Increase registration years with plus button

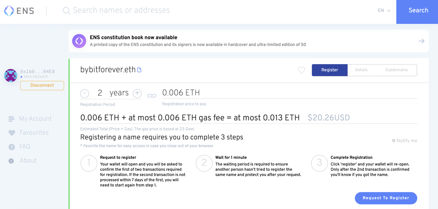pyautogui.click(x=137, y=93)
